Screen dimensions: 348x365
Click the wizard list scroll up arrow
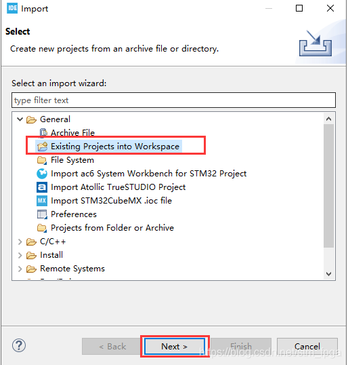tap(329, 119)
